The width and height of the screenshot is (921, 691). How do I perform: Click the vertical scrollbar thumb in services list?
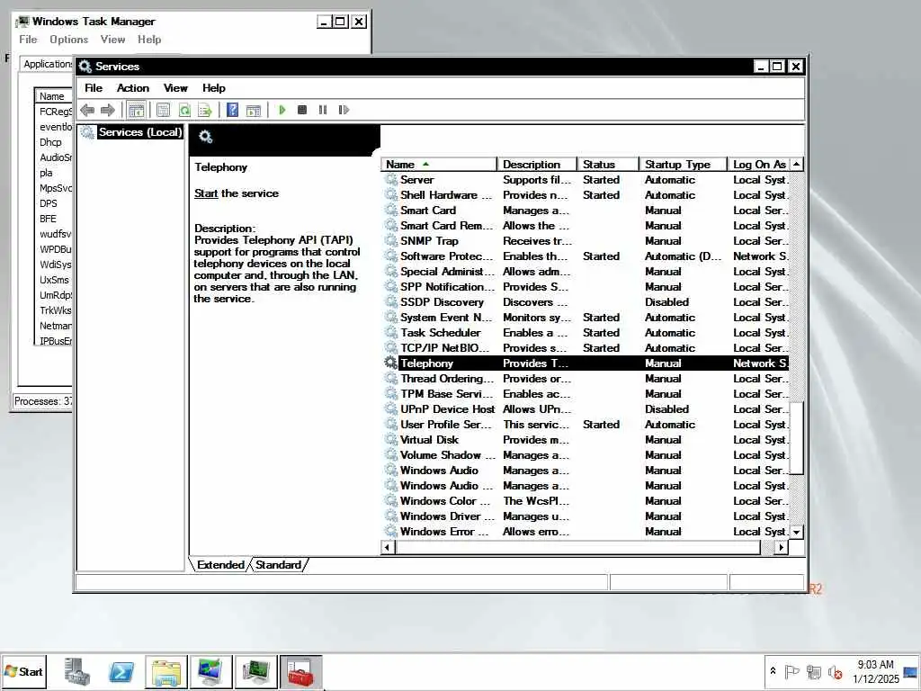(x=797, y=438)
